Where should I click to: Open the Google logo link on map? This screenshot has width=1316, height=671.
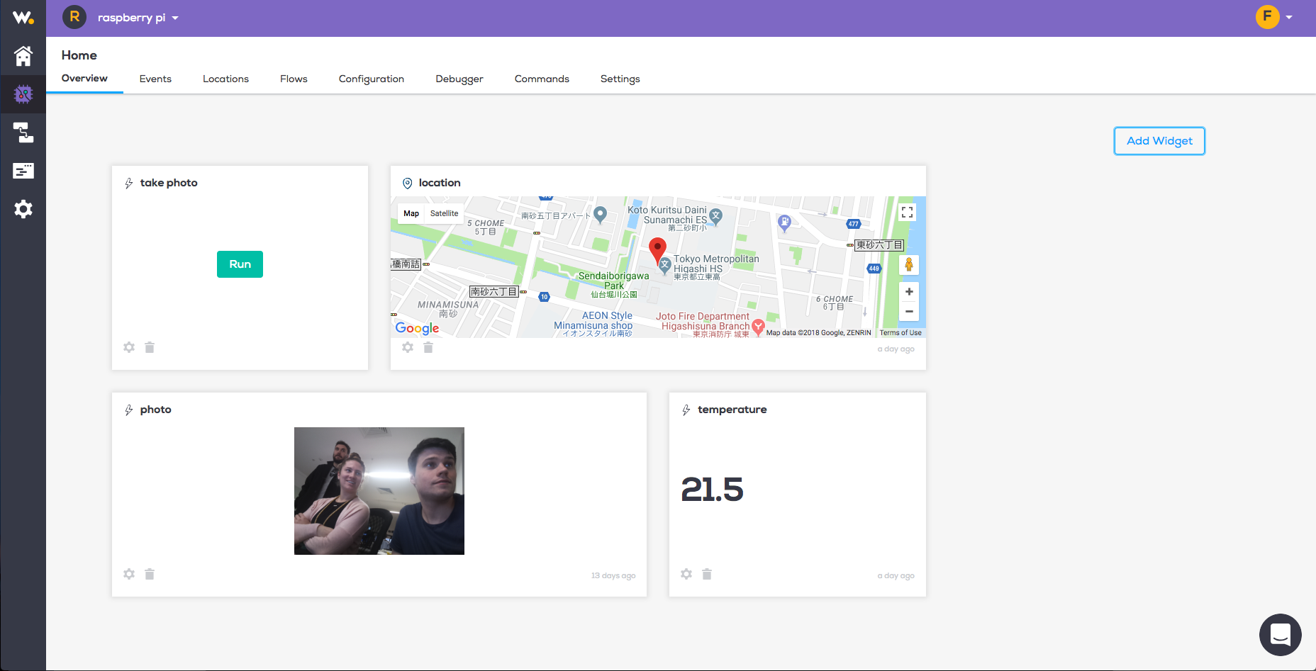pyautogui.click(x=417, y=328)
